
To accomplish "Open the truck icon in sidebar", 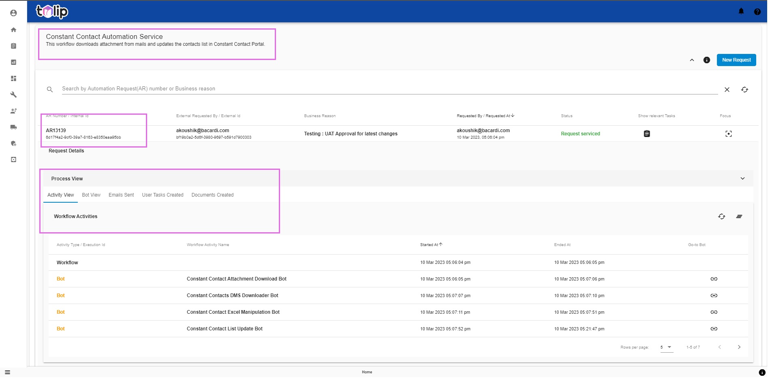I will (x=13, y=127).
